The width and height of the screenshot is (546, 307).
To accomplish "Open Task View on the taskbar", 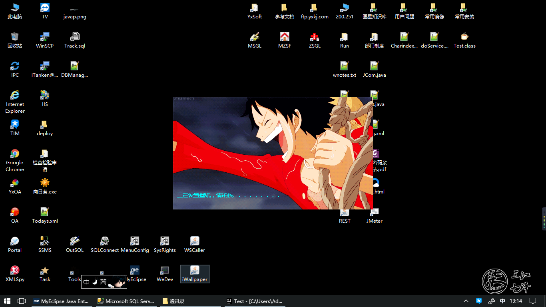I will (22, 301).
